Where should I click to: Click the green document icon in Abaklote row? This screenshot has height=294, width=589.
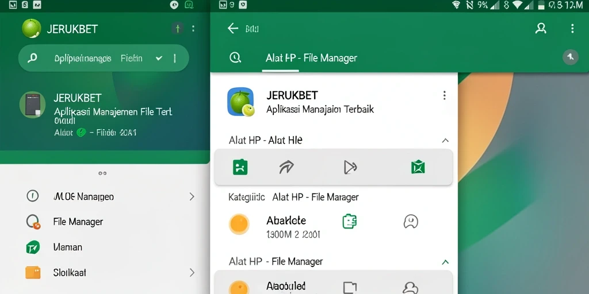[349, 221]
